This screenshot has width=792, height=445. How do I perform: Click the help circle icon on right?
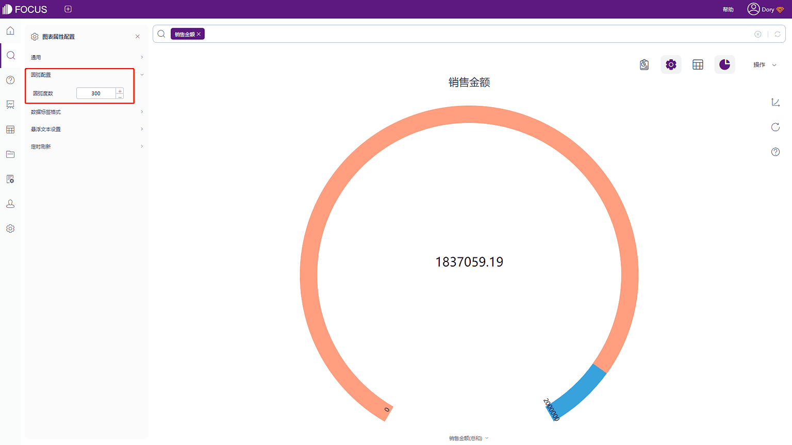(775, 152)
